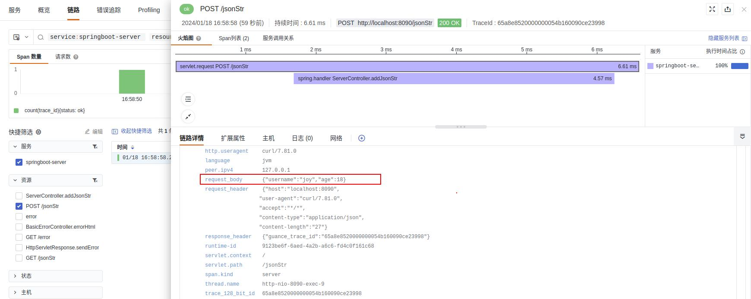Screen dimensions: 751x299
Task: Click the response_header field name
Action: pos(228,236)
